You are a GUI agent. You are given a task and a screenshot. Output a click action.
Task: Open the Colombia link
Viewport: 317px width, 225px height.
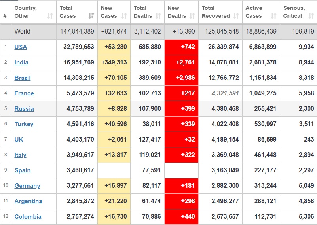tap(28, 217)
